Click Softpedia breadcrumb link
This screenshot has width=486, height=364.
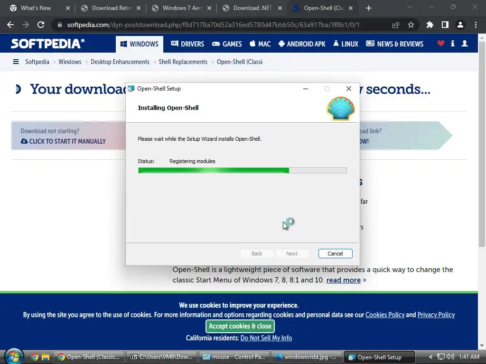point(37,62)
